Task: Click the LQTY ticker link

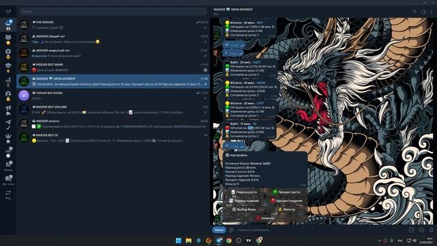Action: point(257,62)
